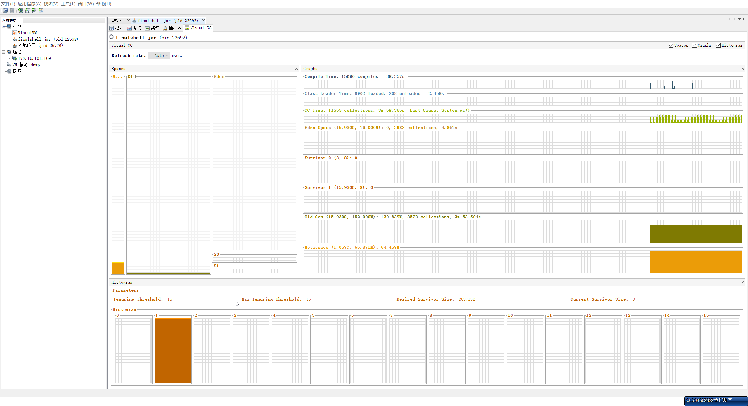Select remote host 172.16.101.169

click(x=34, y=58)
